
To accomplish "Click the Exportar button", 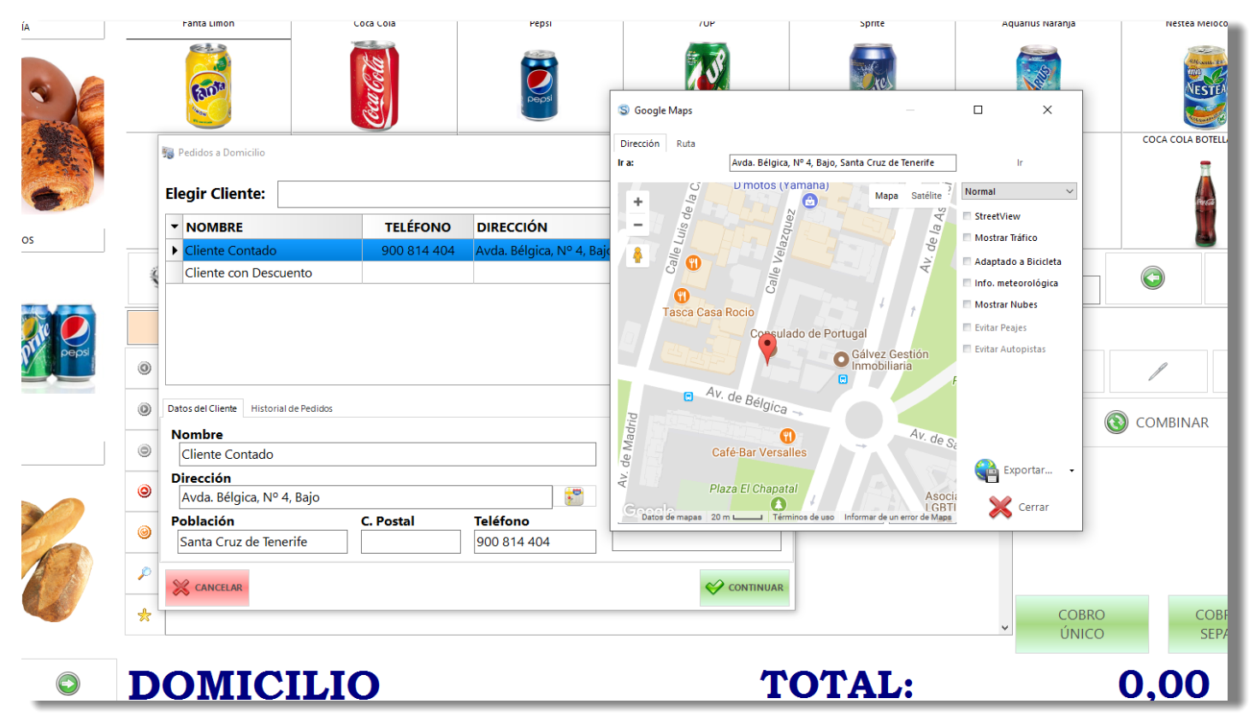I will (1015, 471).
